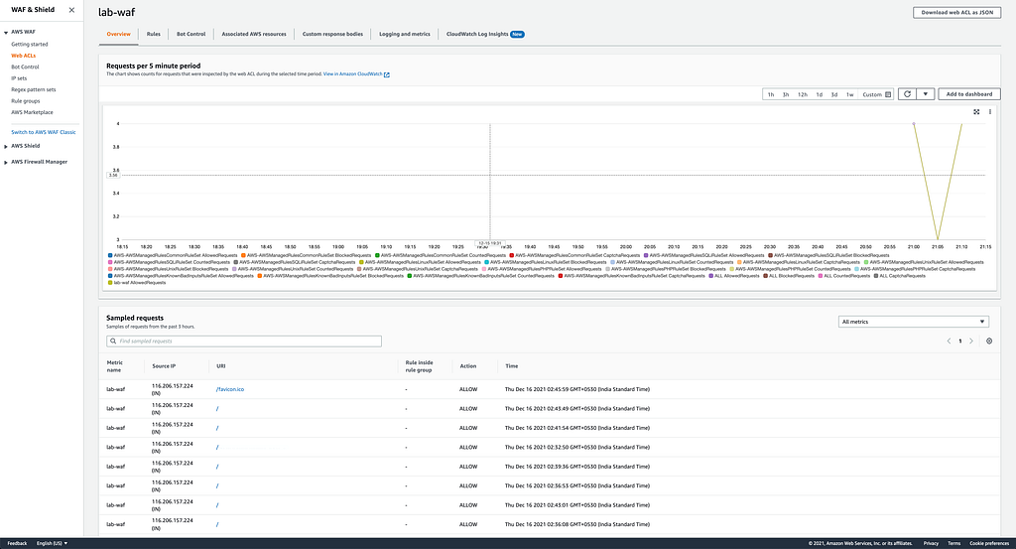Screen dimensions: 1016x549
Task: Open the Bot Control tab
Action: click(x=191, y=34)
